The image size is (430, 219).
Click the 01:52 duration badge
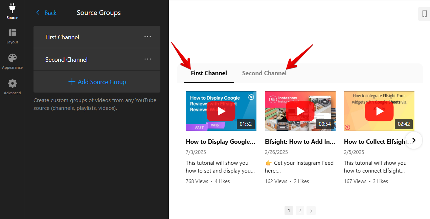(x=246, y=124)
